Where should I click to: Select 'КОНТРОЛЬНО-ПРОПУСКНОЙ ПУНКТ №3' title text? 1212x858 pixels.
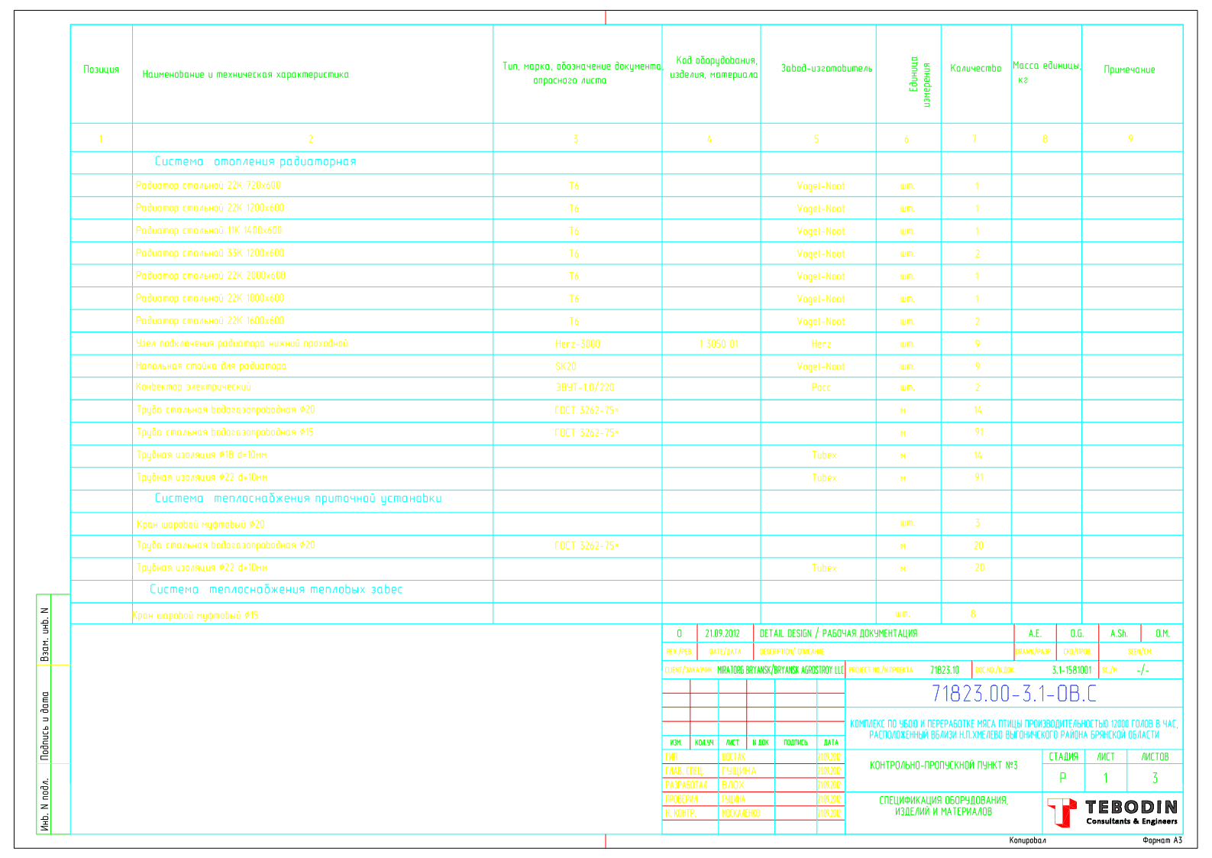click(x=943, y=766)
